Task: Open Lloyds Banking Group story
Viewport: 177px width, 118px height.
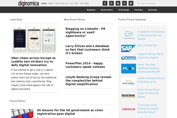Action: (x=88, y=81)
